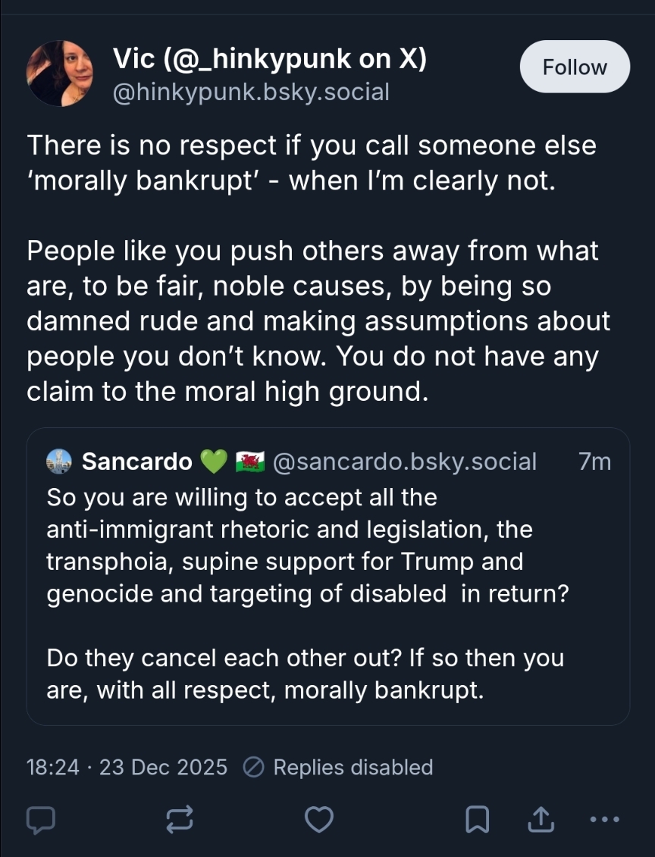Click the Sancardo display name
The height and width of the screenshot is (857, 655).
pos(136,461)
